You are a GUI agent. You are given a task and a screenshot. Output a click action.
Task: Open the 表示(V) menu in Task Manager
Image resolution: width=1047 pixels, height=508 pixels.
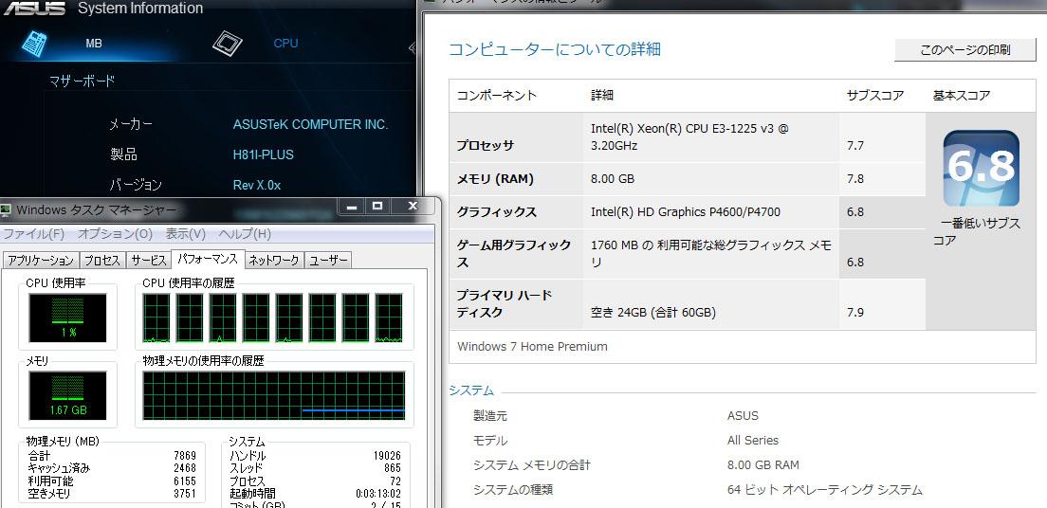185,234
